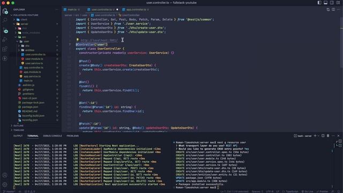Open README.md in explorer

tap(29, 112)
